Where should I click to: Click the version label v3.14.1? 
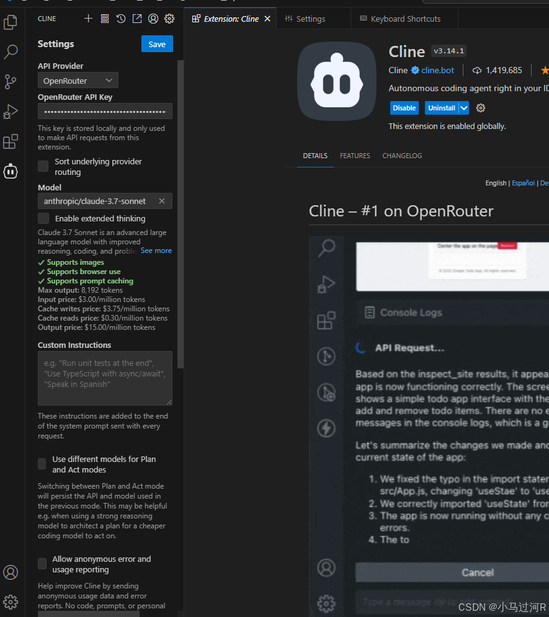(449, 51)
